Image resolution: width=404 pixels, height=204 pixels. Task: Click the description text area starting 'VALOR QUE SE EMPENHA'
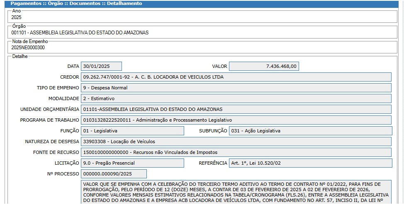236,192
